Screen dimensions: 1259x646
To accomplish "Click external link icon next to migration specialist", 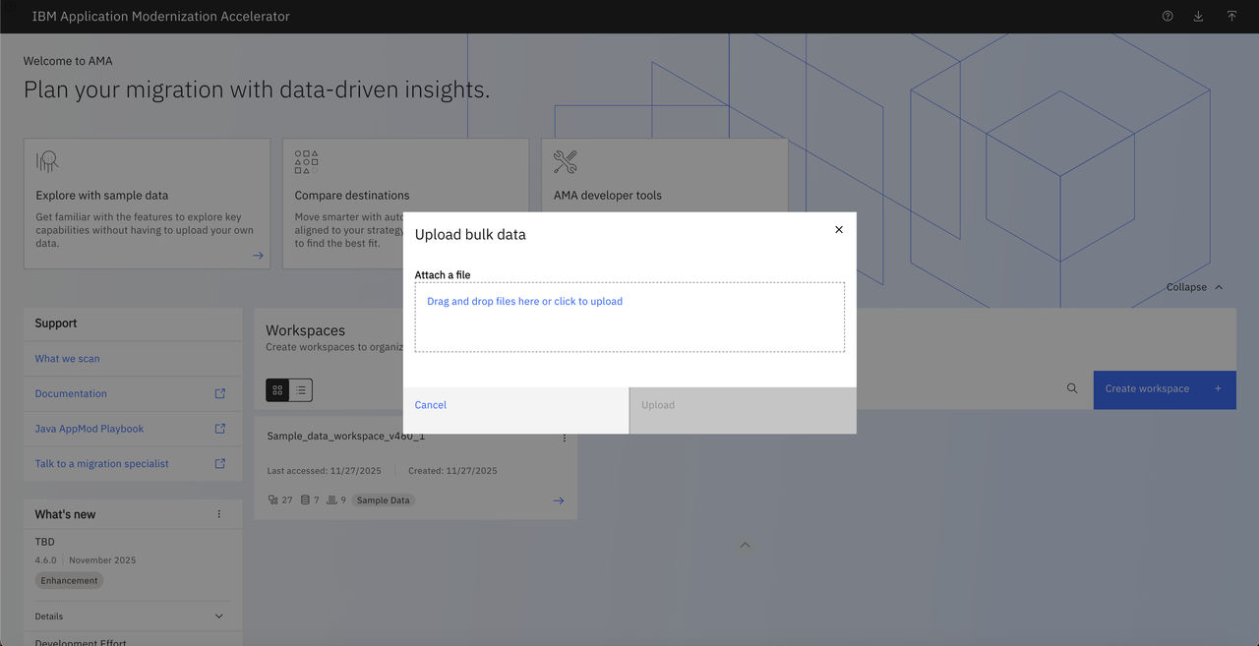I will 219,463.
